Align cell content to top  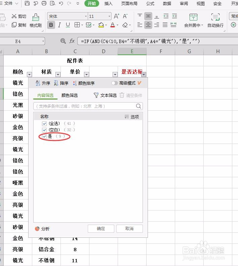140,16
